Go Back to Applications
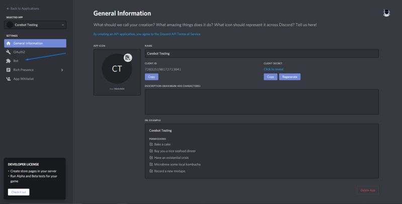402x204 pixels. click(23, 9)
